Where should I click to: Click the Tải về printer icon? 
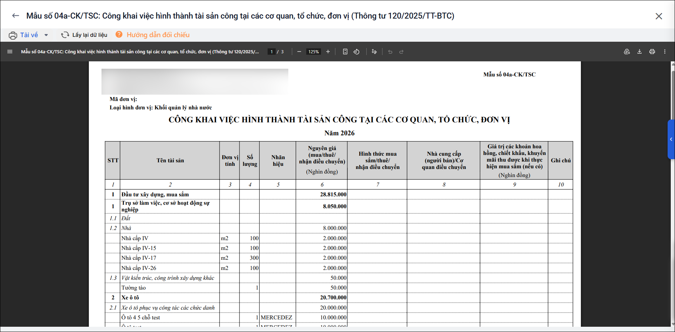13,35
